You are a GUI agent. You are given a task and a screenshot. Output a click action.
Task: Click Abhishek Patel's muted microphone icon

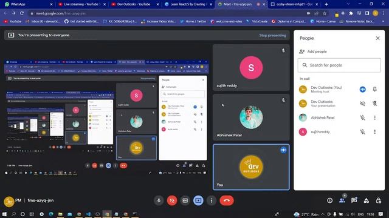click(362, 117)
